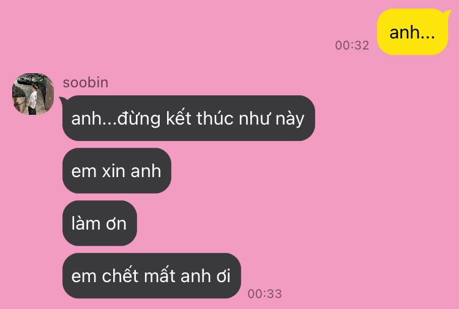Select the "anh...đừng kết thúc như này" bubble
The image size is (459, 309).
pyautogui.click(x=188, y=118)
